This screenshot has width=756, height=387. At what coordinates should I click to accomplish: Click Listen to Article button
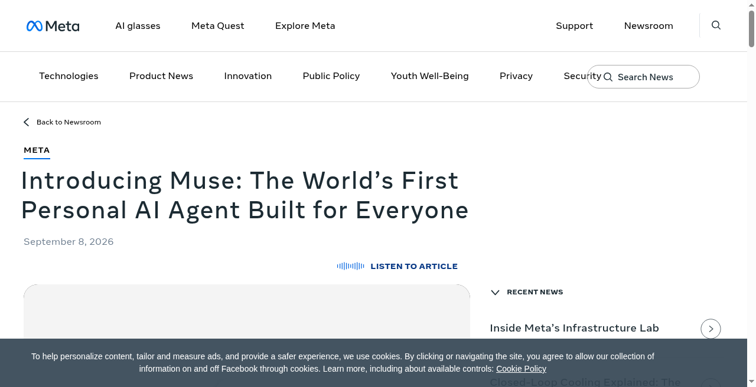coord(397,266)
